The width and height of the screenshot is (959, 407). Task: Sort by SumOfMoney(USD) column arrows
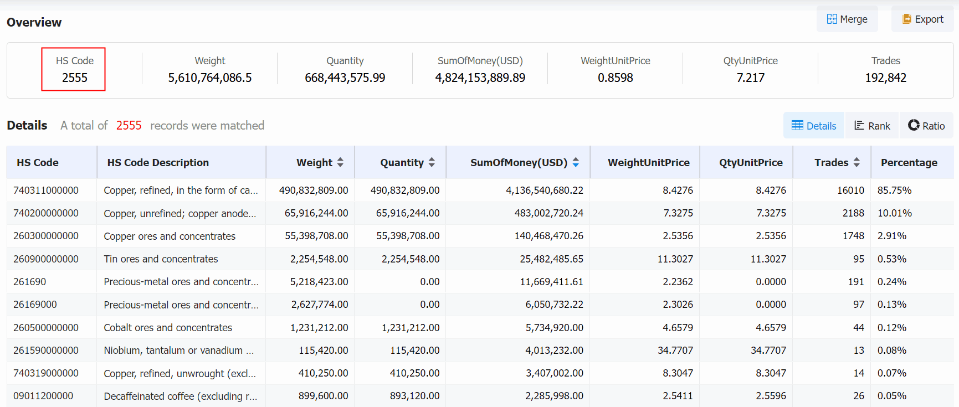click(576, 162)
